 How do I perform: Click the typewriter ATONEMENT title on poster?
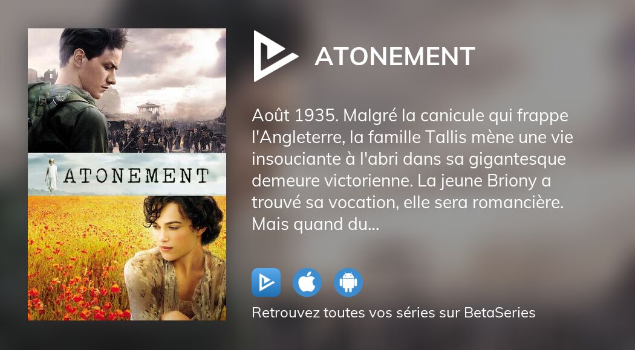(136, 176)
